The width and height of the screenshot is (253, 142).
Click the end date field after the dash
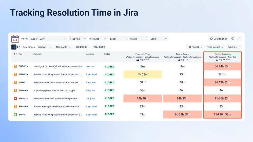99,47
